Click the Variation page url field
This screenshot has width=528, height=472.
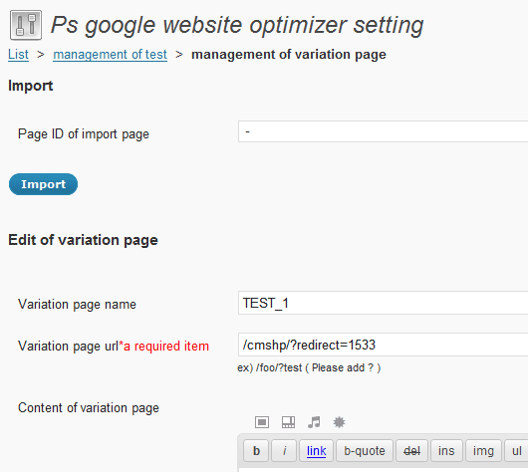(383, 345)
